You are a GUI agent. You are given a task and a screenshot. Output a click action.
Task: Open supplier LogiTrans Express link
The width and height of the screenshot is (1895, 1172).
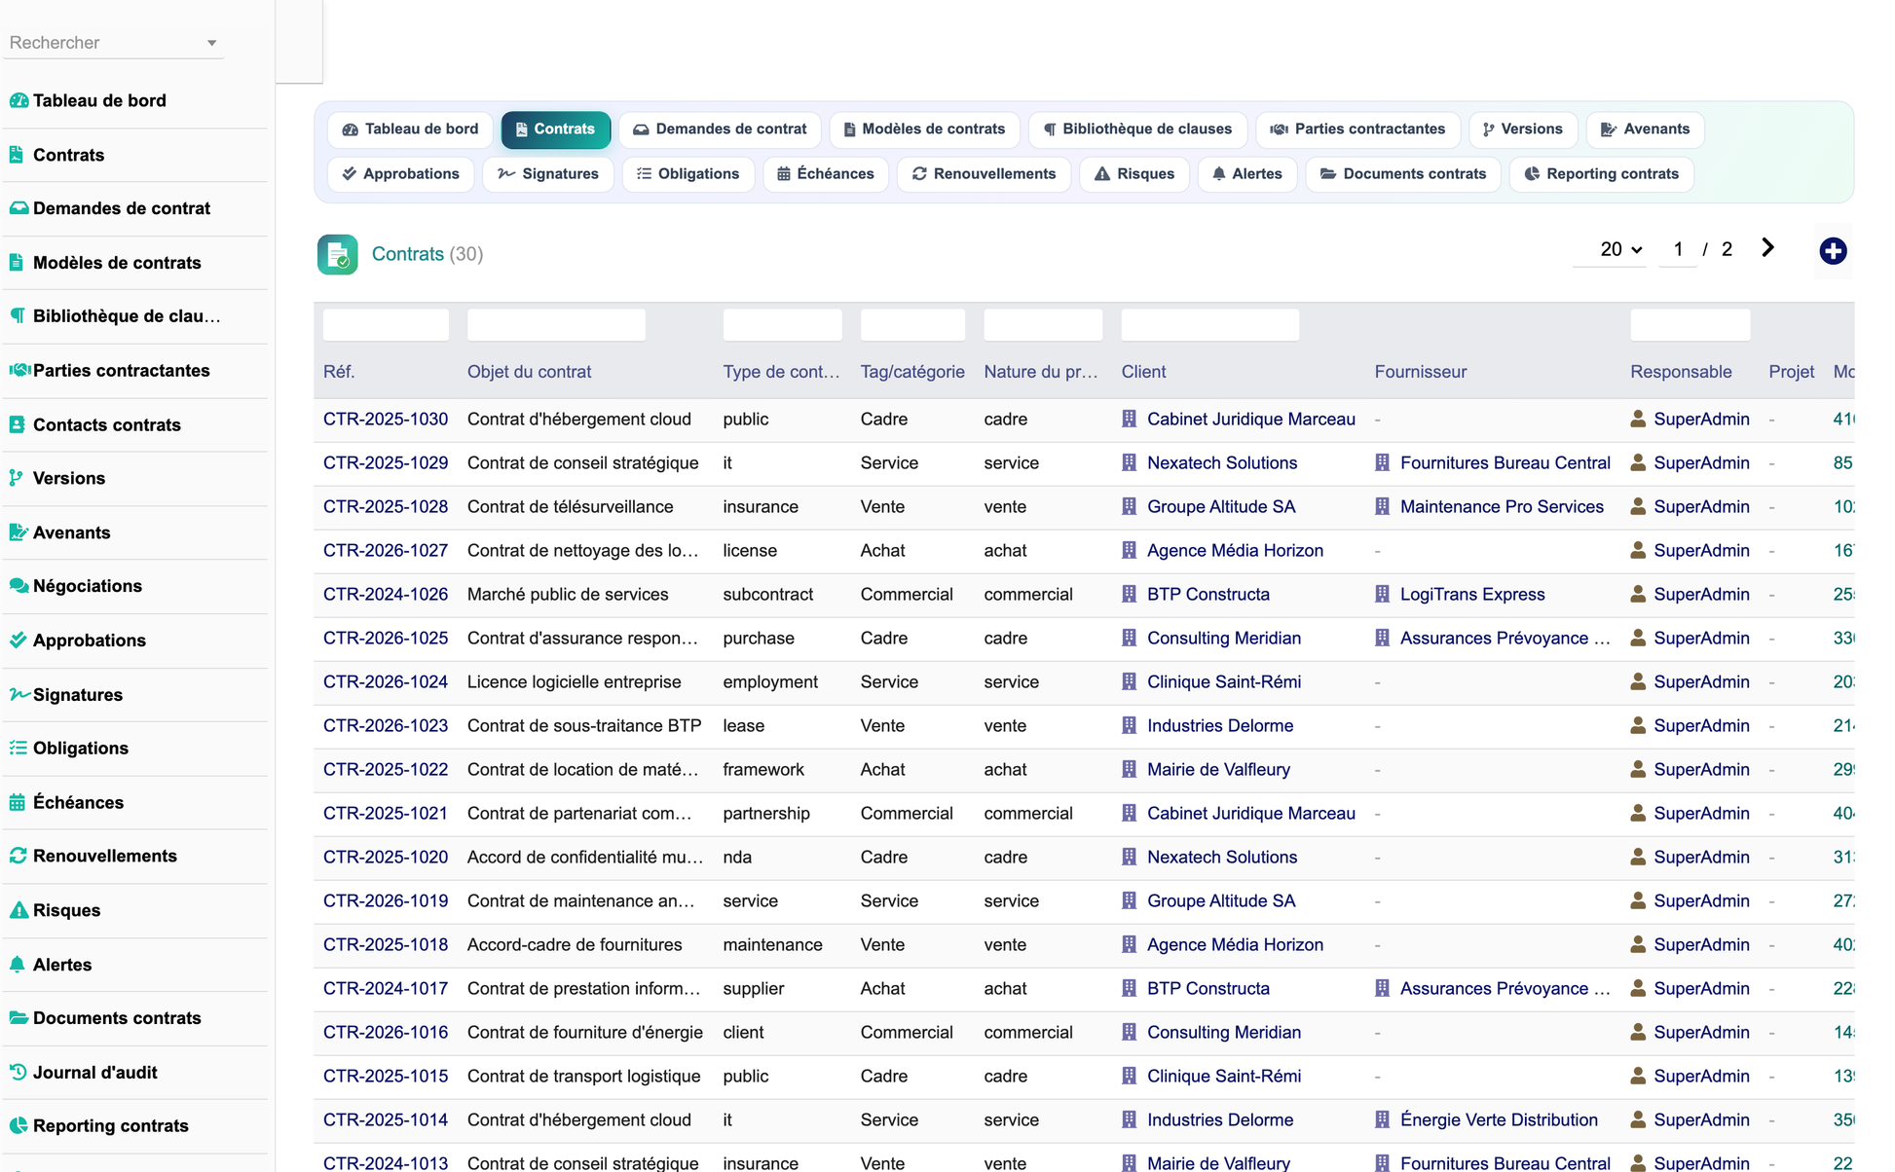tap(1472, 594)
